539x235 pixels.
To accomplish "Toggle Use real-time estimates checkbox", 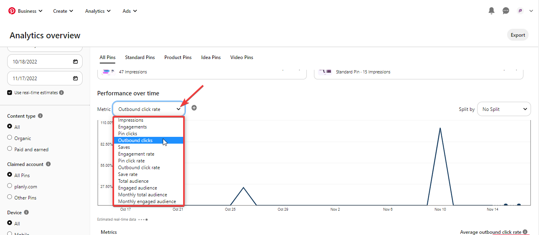I will (10, 93).
